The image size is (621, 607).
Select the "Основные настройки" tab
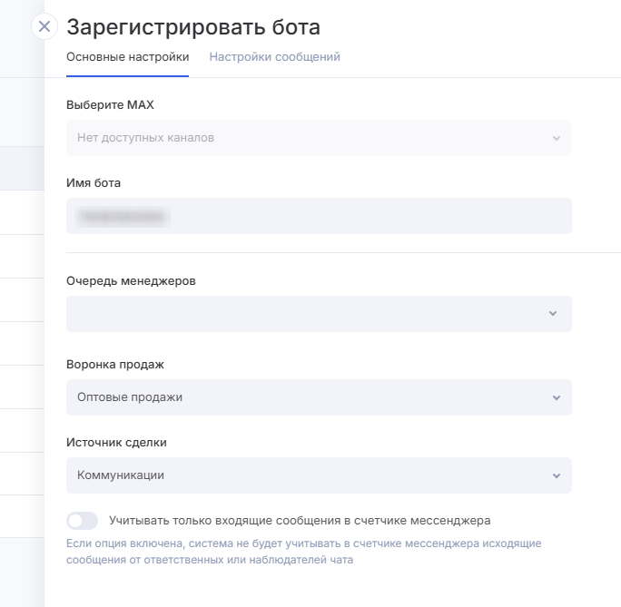[x=127, y=56]
